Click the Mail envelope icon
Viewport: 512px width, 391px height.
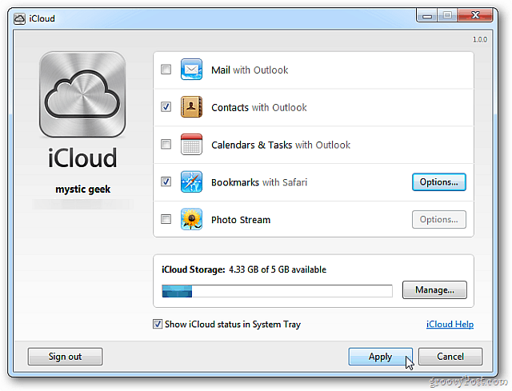click(191, 70)
